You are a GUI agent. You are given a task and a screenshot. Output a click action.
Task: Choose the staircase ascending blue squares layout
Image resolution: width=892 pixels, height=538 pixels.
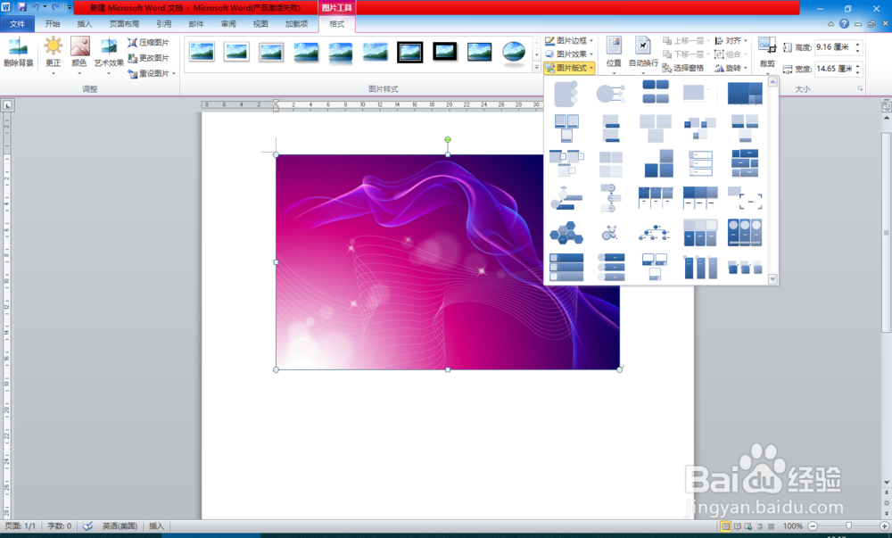tap(659, 164)
